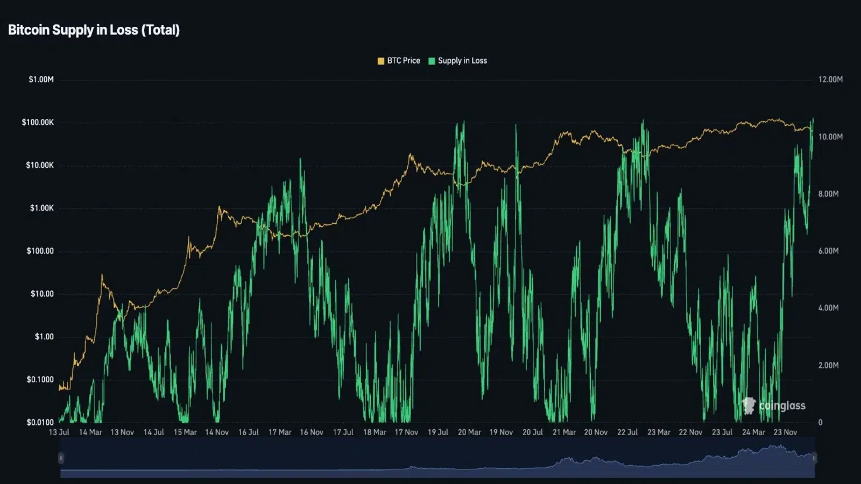Click the 20 Jul date label
This screenshot has height=484, width=861.
pyautogui.click(x=533, y=432)
